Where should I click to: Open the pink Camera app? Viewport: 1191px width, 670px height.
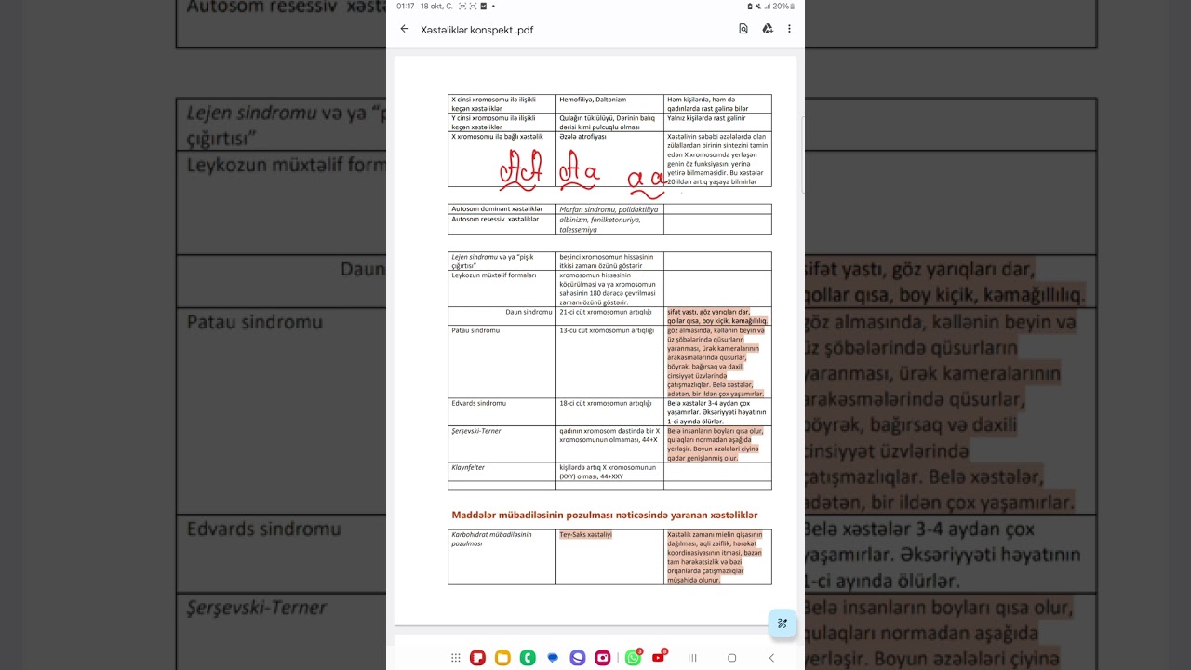tap(603, 658)
